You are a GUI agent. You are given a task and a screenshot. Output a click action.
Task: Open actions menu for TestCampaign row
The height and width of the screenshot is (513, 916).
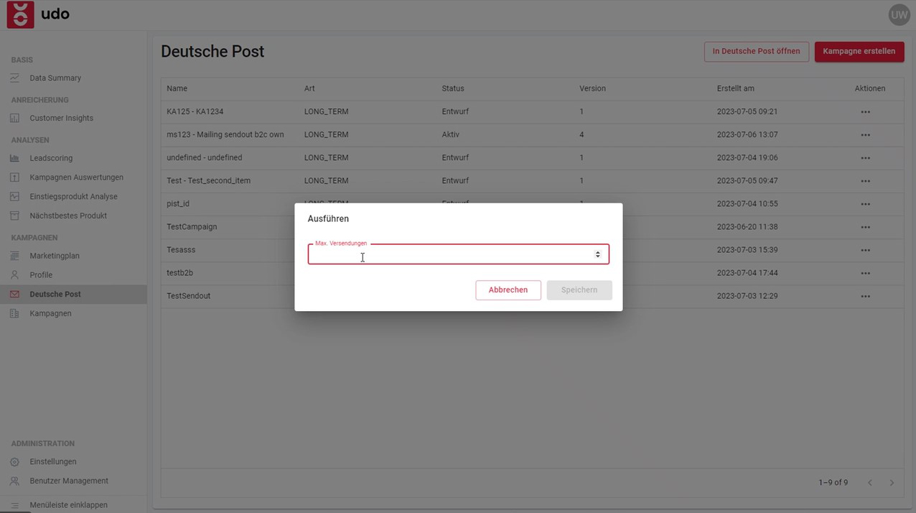tap(865, 227)
